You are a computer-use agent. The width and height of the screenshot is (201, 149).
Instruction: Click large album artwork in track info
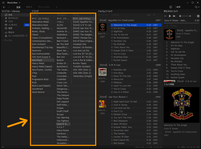point(181,105)
